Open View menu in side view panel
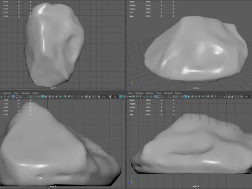 (130, 93)
